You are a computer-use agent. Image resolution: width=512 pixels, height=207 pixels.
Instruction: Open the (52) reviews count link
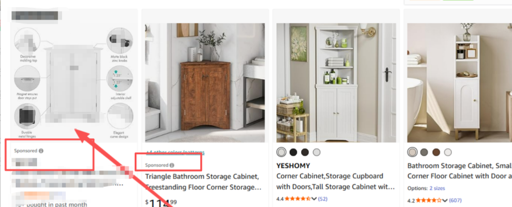(323, 198)
